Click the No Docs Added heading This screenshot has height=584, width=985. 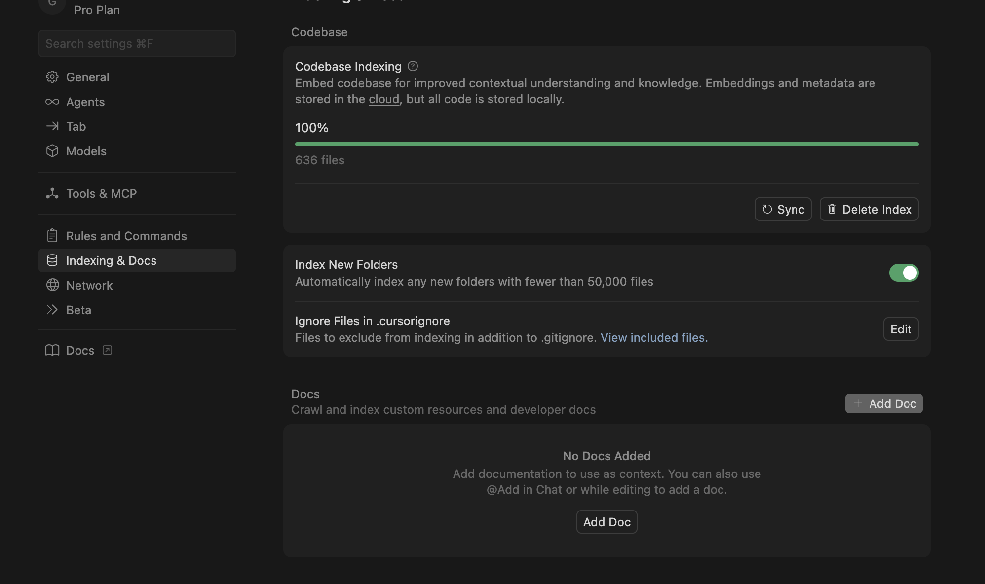pos(607,456)
